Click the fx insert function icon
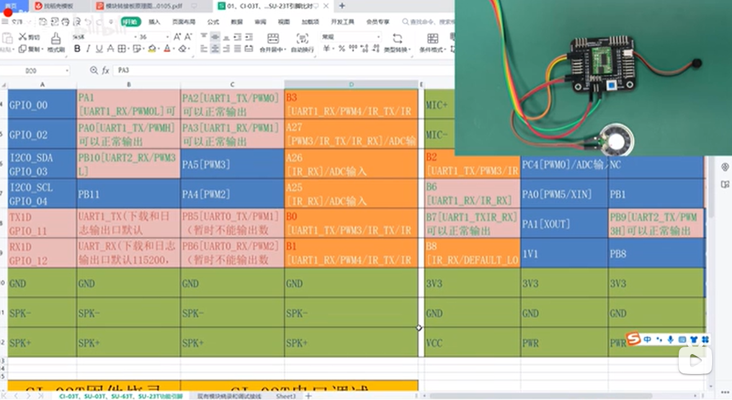 106,71
